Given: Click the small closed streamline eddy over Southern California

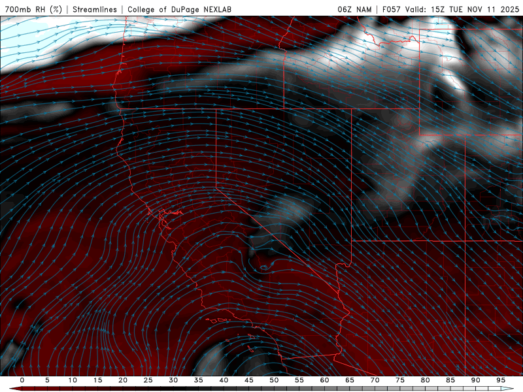Looking at the screenshot, I should [x=264, y=267].
